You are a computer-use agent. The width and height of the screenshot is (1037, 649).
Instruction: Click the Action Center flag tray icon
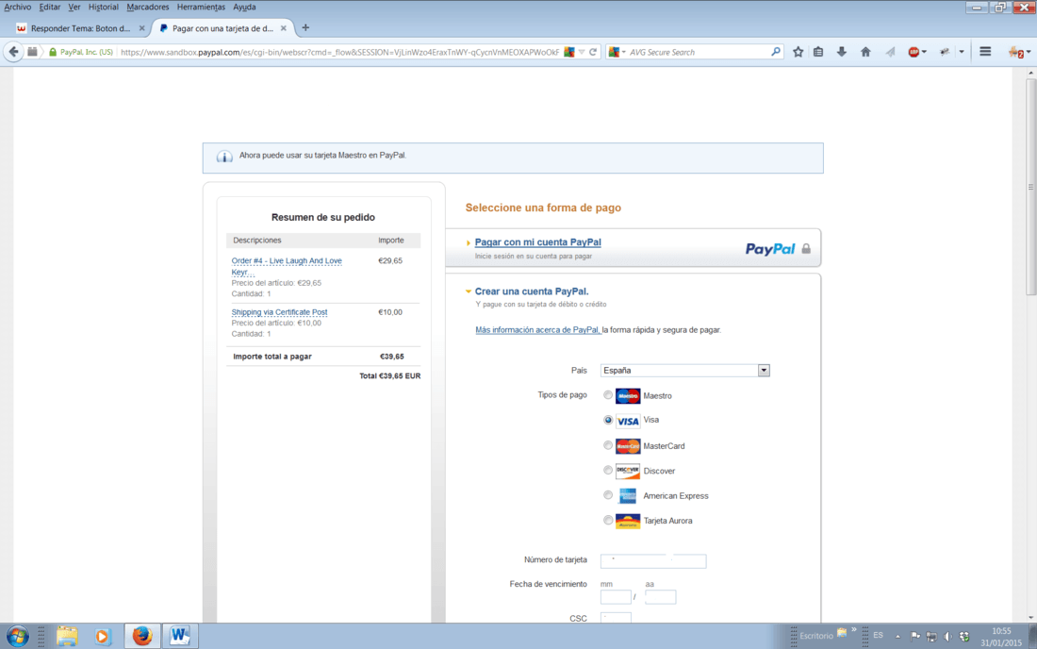pos(915,637)
